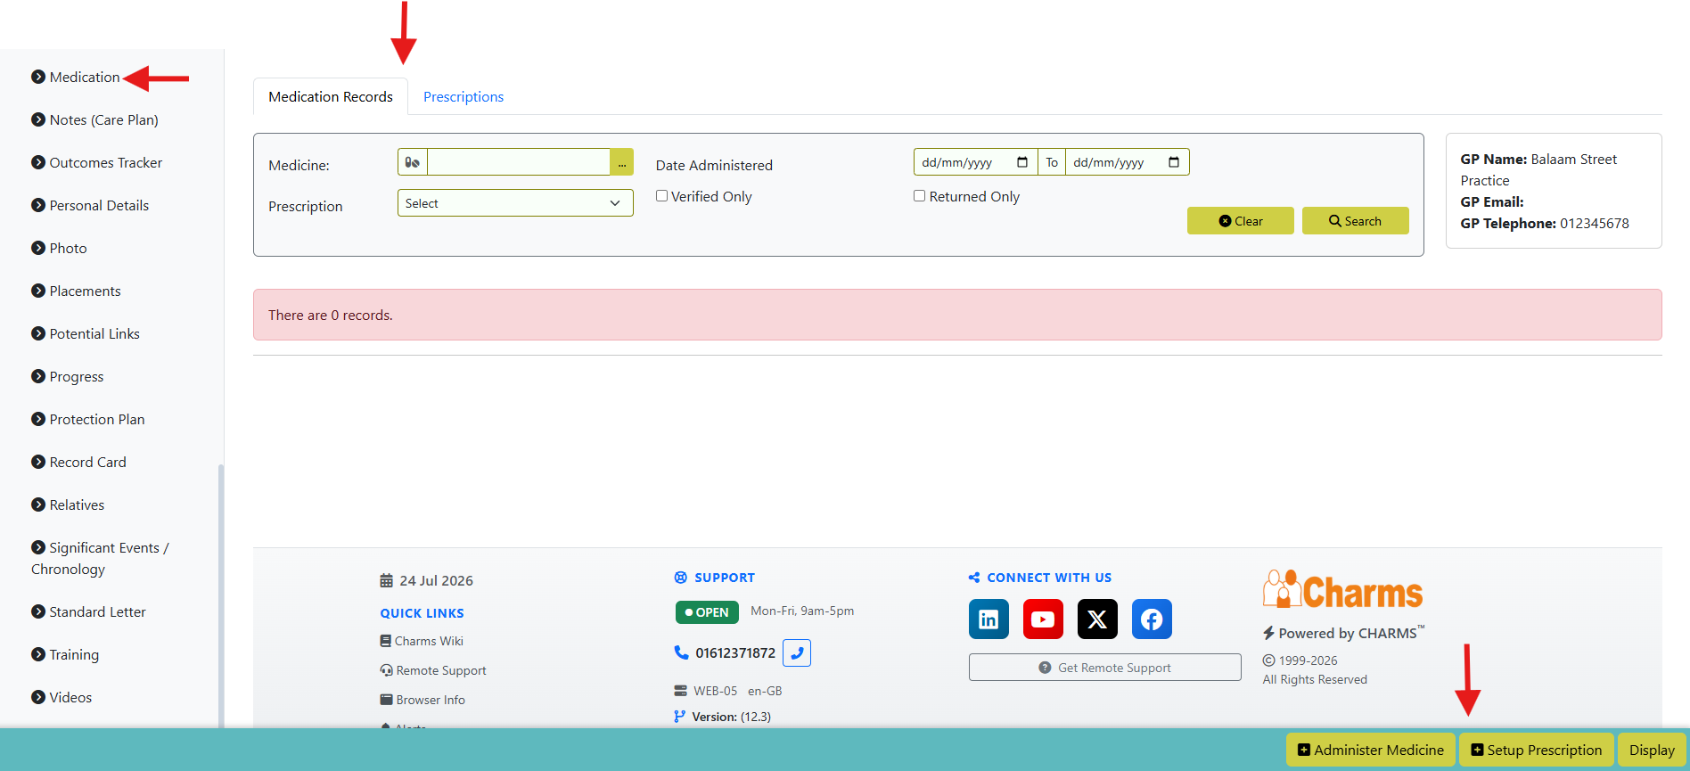Image resolution: width=1690 pixels, height=771 pixels.
Task: Open Personal Details in sidebar
Action: click(99, 205)
